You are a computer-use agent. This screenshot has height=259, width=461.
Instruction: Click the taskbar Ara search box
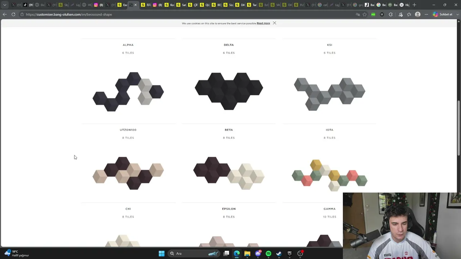click(x=194, y=254)
